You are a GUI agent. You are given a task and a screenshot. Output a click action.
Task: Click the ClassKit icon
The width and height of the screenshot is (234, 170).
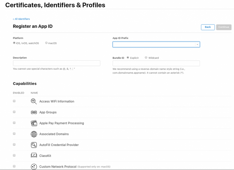[x=34, y=155]
